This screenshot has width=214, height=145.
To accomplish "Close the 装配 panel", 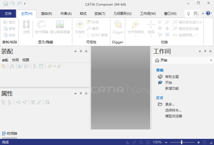I will coord(86,51).
